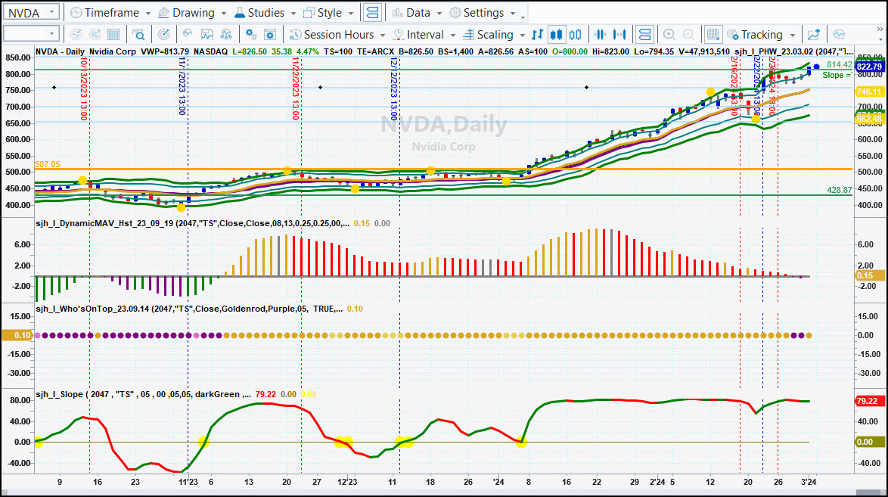
Task: Open the Timeframe menu
Action: (111, 12)
